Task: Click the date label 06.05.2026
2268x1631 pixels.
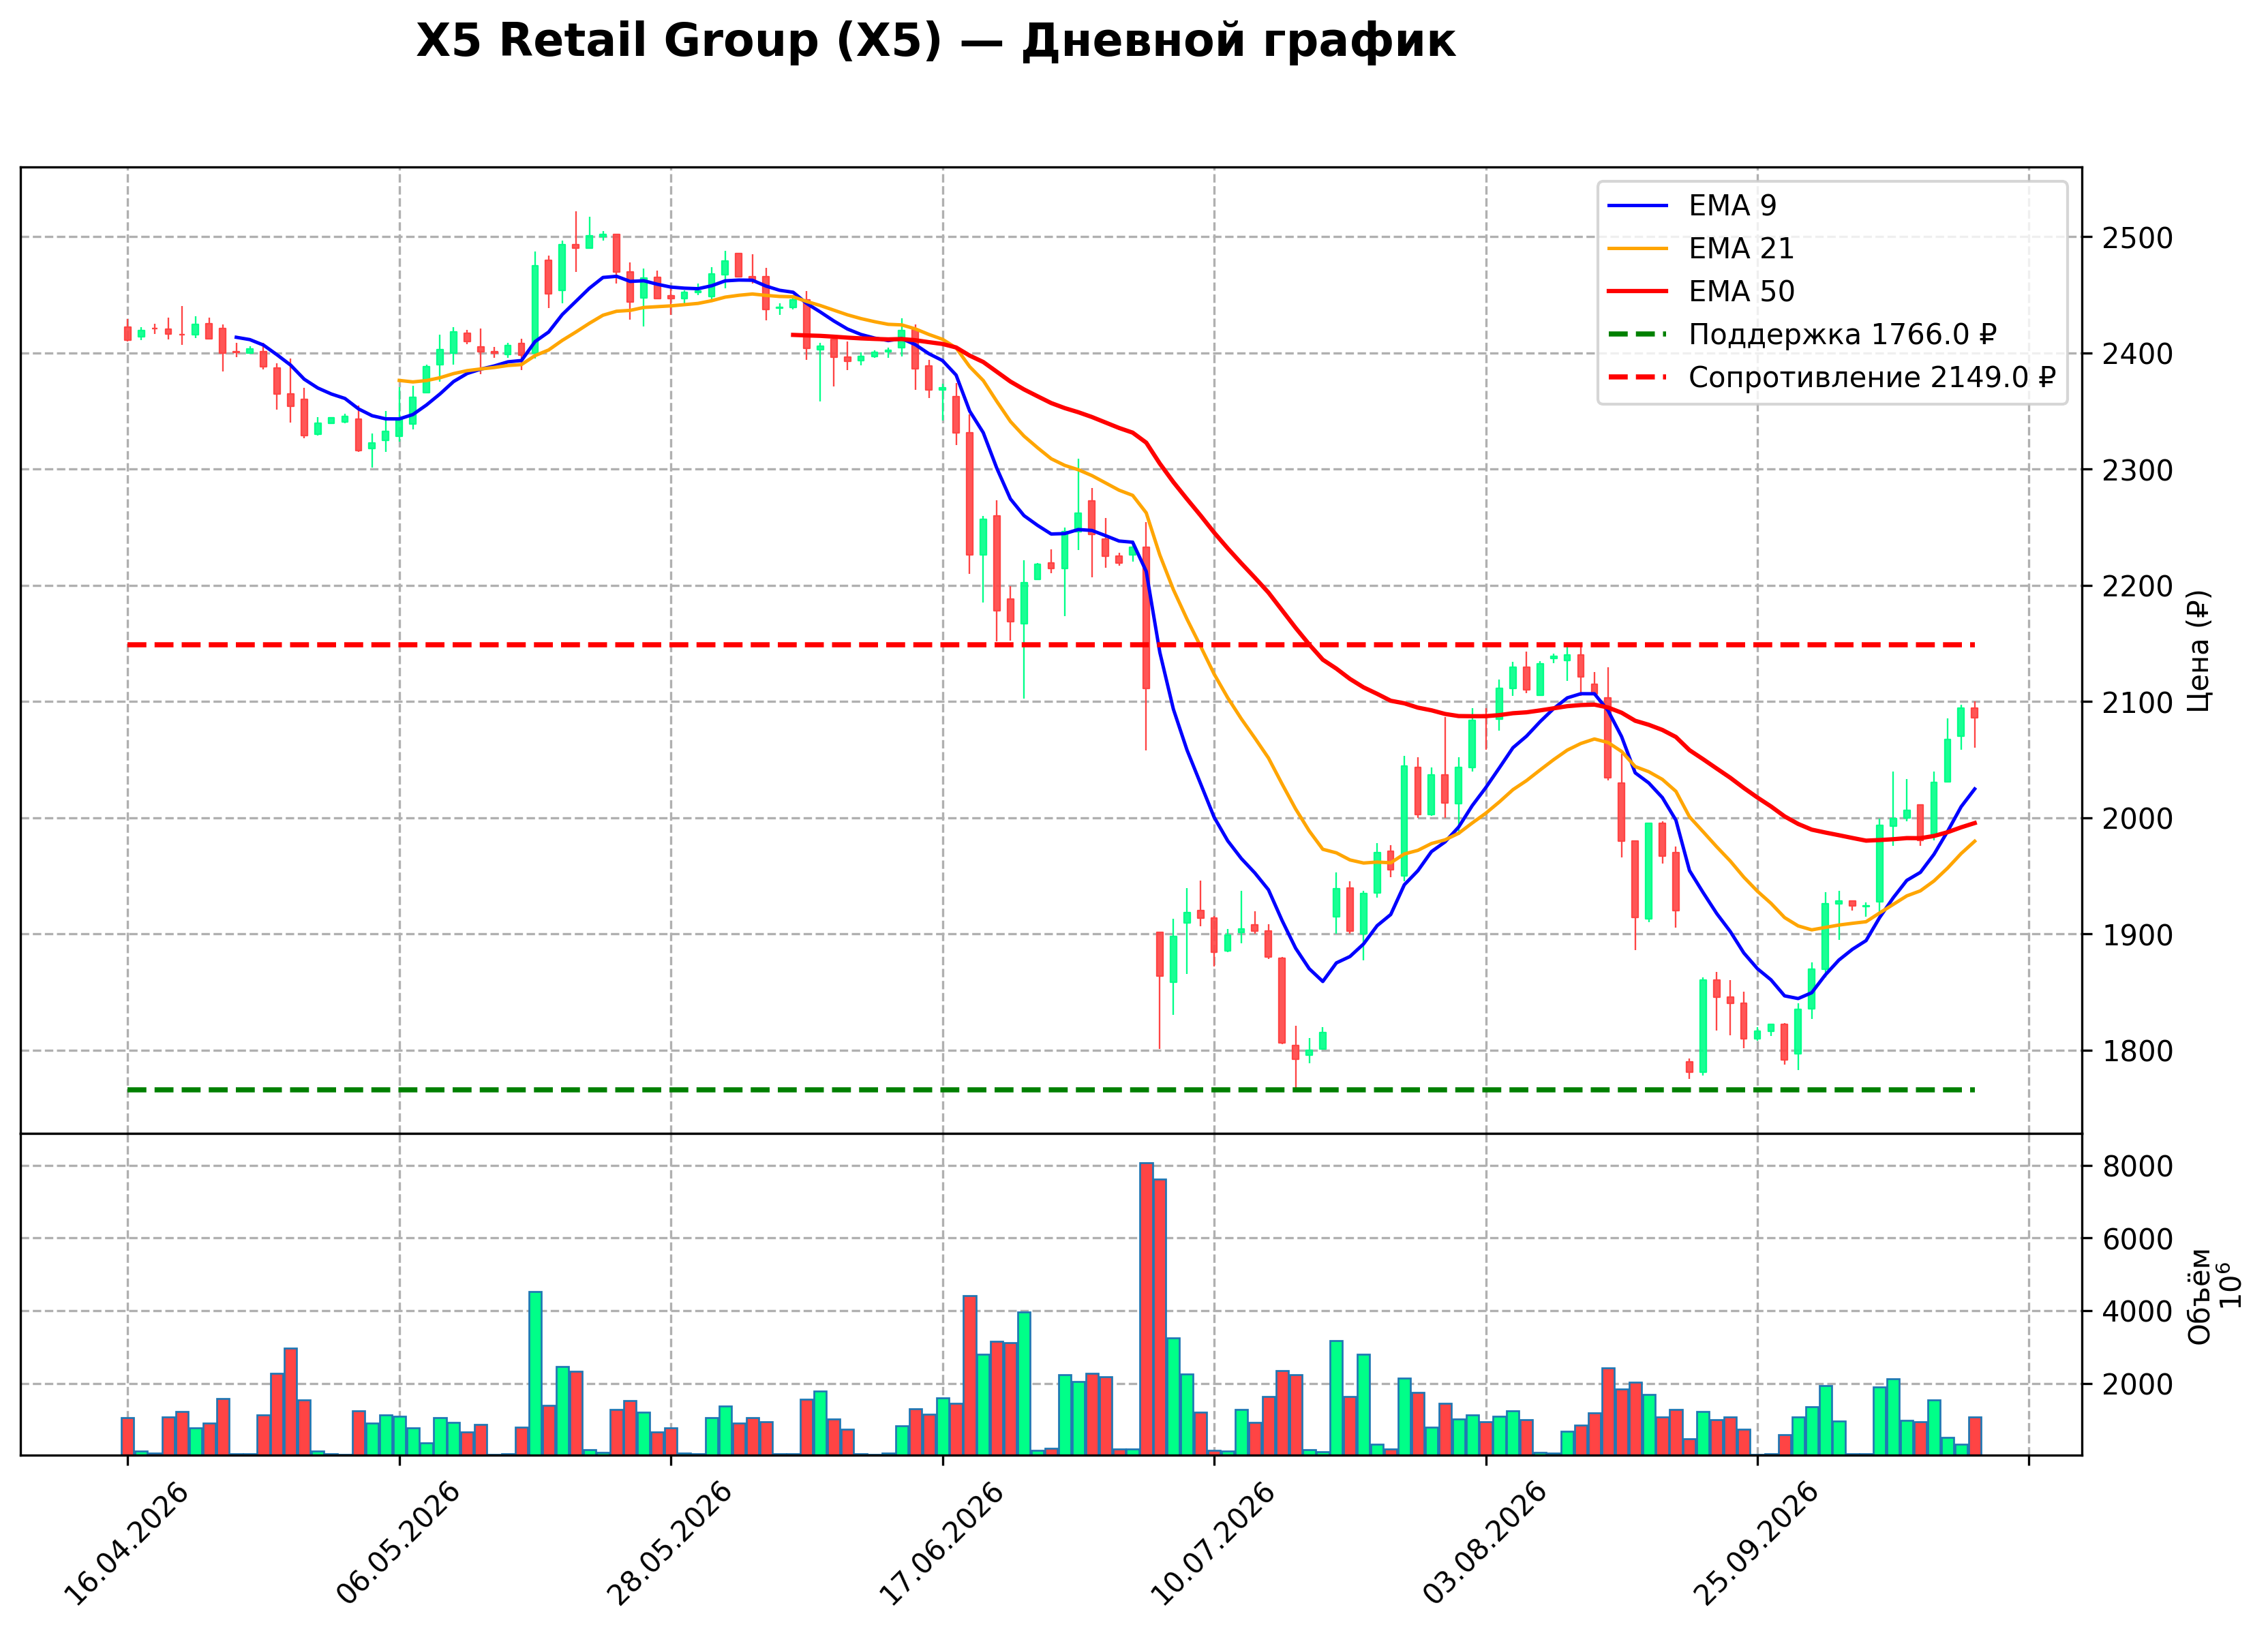Action: [x=397, y=1544]
